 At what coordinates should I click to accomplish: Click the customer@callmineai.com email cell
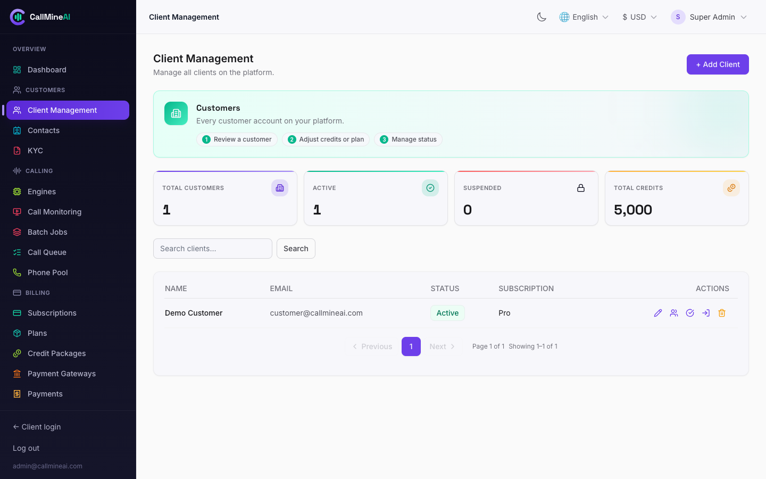tap(316, 313)
